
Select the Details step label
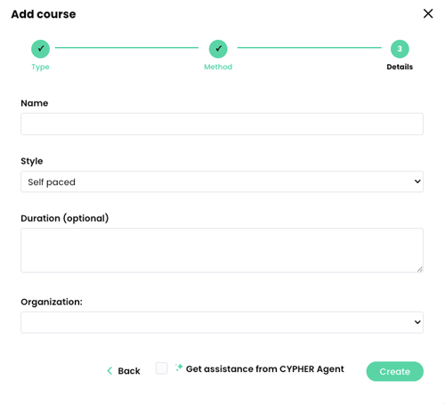point(400,67)
